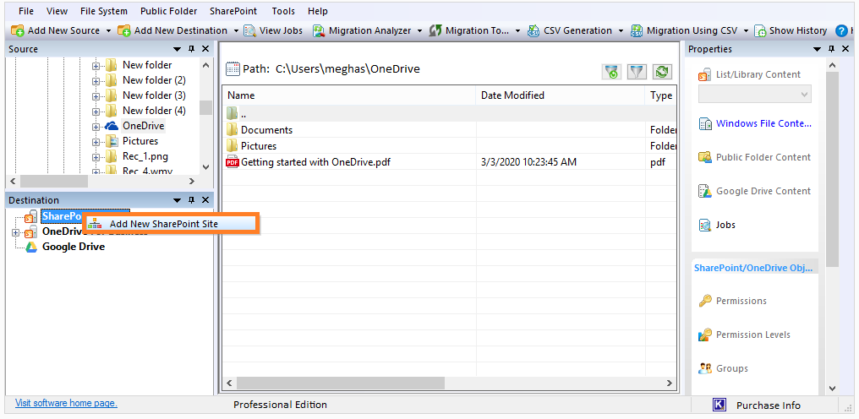Expand the Add New Destination dropdown arrow

click(x=236, y=30)
